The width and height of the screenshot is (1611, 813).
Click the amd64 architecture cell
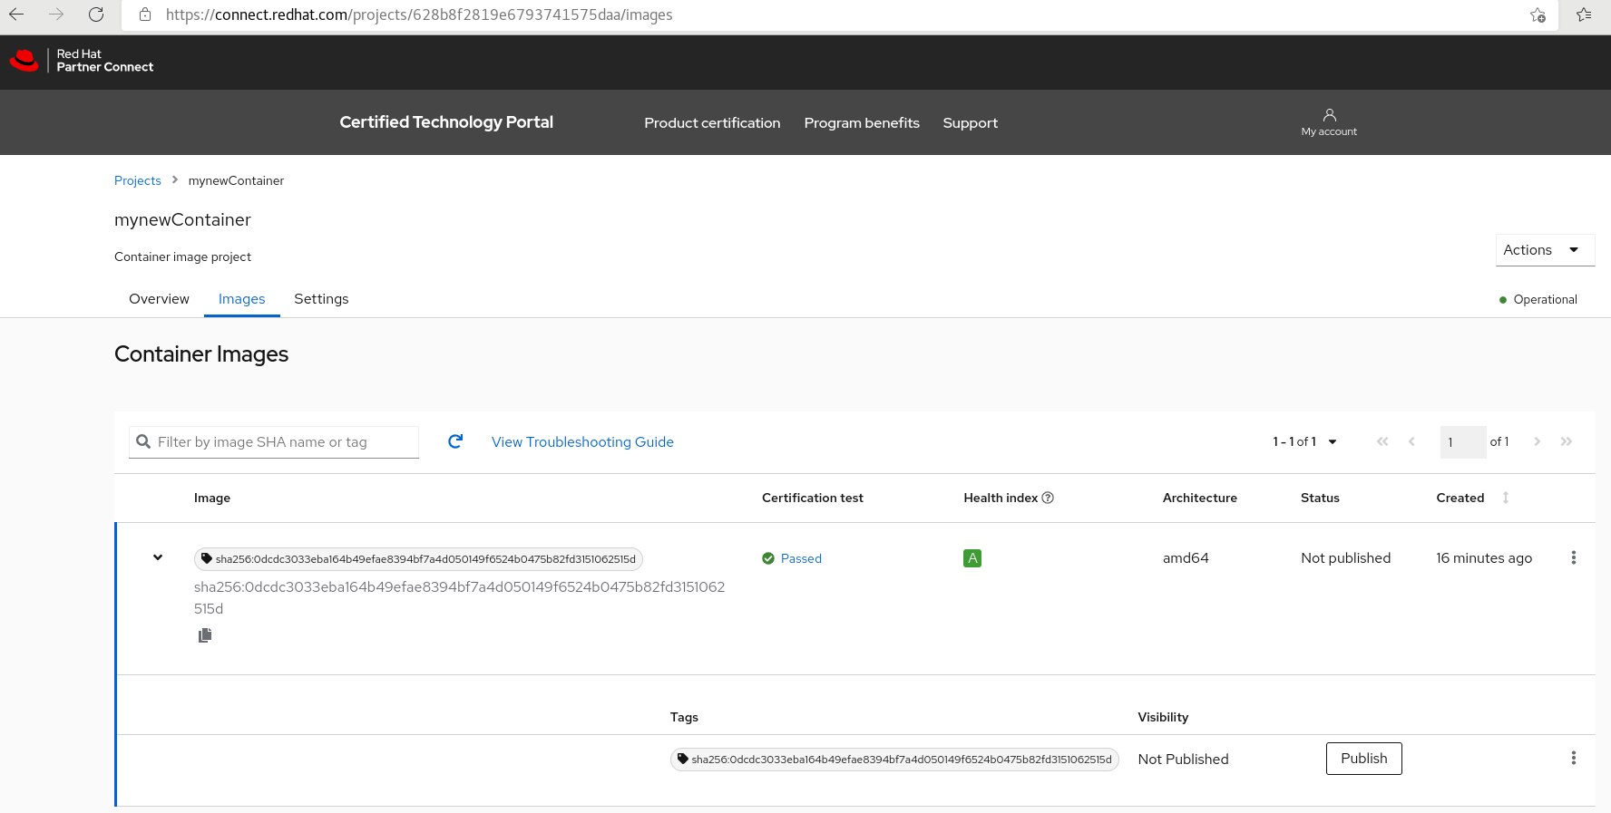1186,558
